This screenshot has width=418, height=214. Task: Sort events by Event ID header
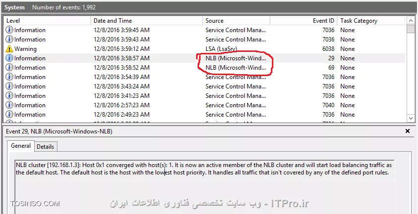point(304,21)
